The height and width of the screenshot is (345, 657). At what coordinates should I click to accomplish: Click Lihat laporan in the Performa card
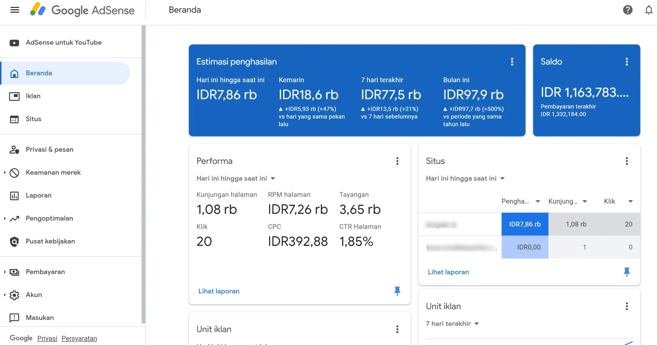pyautogui.click(x=219, y=291)
